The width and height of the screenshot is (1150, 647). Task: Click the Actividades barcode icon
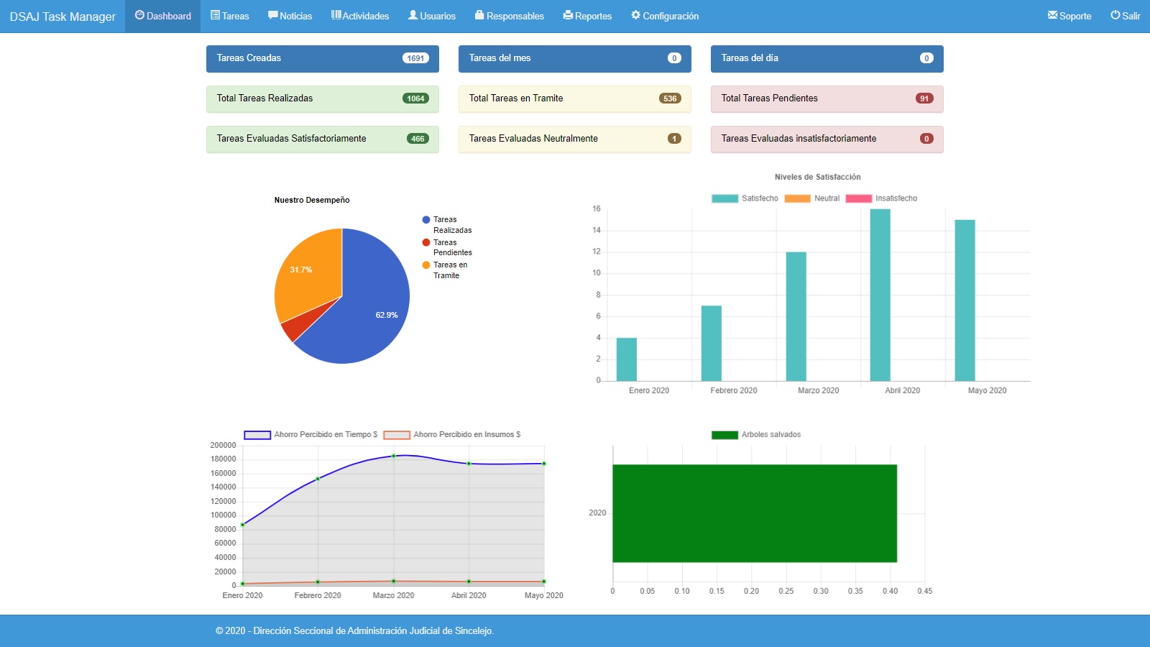click(336, 15)
